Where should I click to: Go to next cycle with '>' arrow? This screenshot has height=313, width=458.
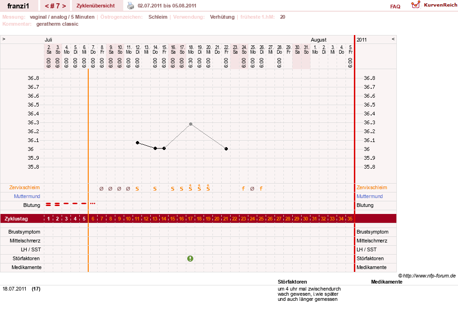point(64,6)
